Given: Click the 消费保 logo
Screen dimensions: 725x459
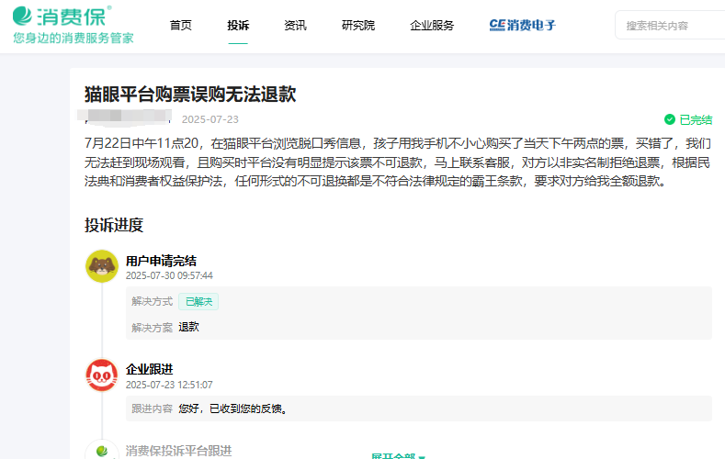Looking at the screenshot, I should click(62, 17).
